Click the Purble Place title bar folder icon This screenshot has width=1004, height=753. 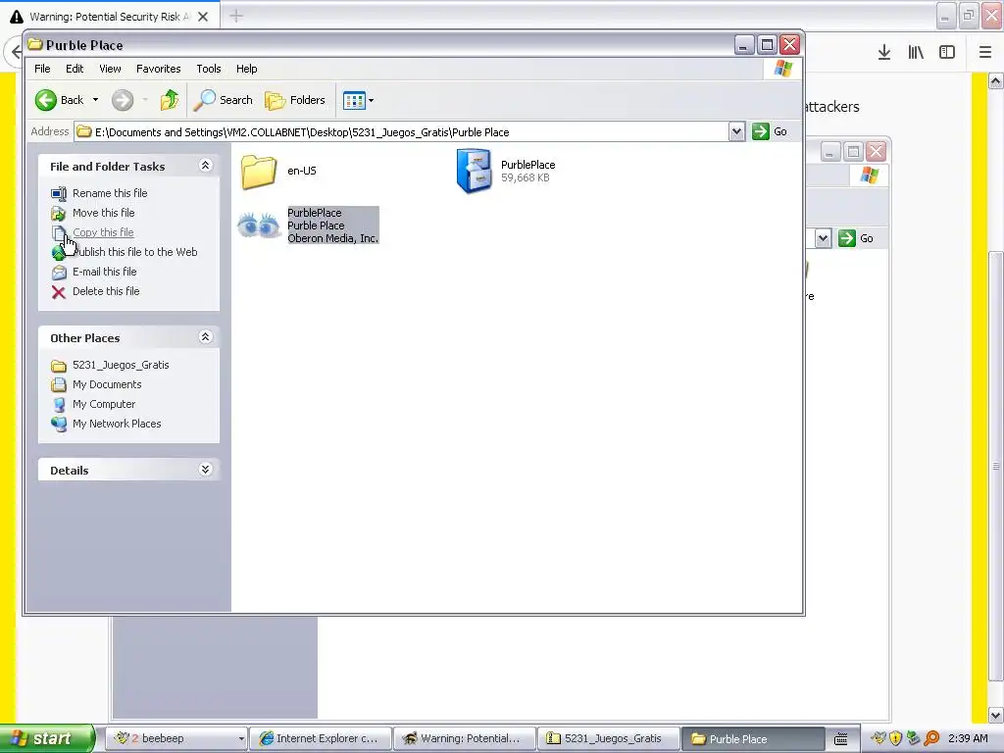click(x=35, y=45)
